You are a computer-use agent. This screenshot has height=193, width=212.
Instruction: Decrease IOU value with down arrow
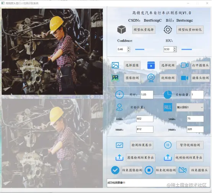[x=175, y=51]
